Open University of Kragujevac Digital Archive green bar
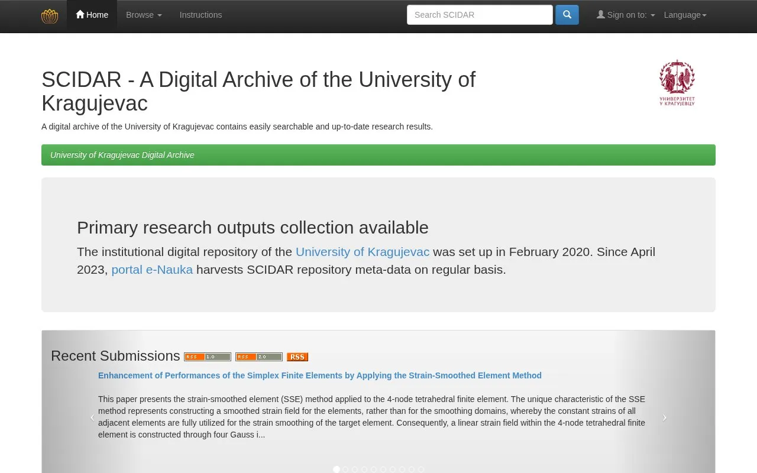The width and height of the screenshot is (757, 473). 378,155
